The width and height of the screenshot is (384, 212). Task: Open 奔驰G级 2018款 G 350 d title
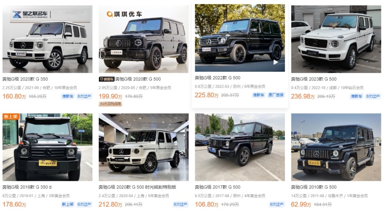pos(27,187)
